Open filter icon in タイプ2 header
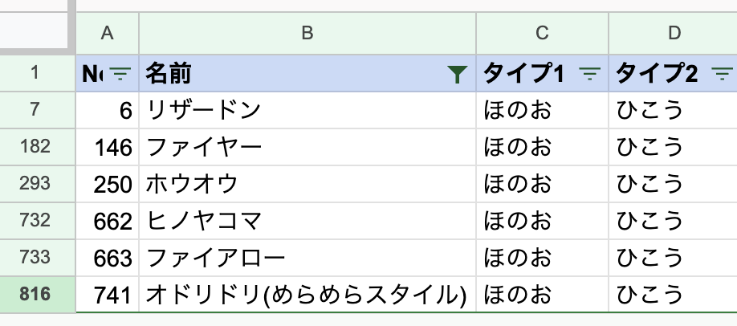This screenshot has width=737, height=326. [x=723, y=73]
